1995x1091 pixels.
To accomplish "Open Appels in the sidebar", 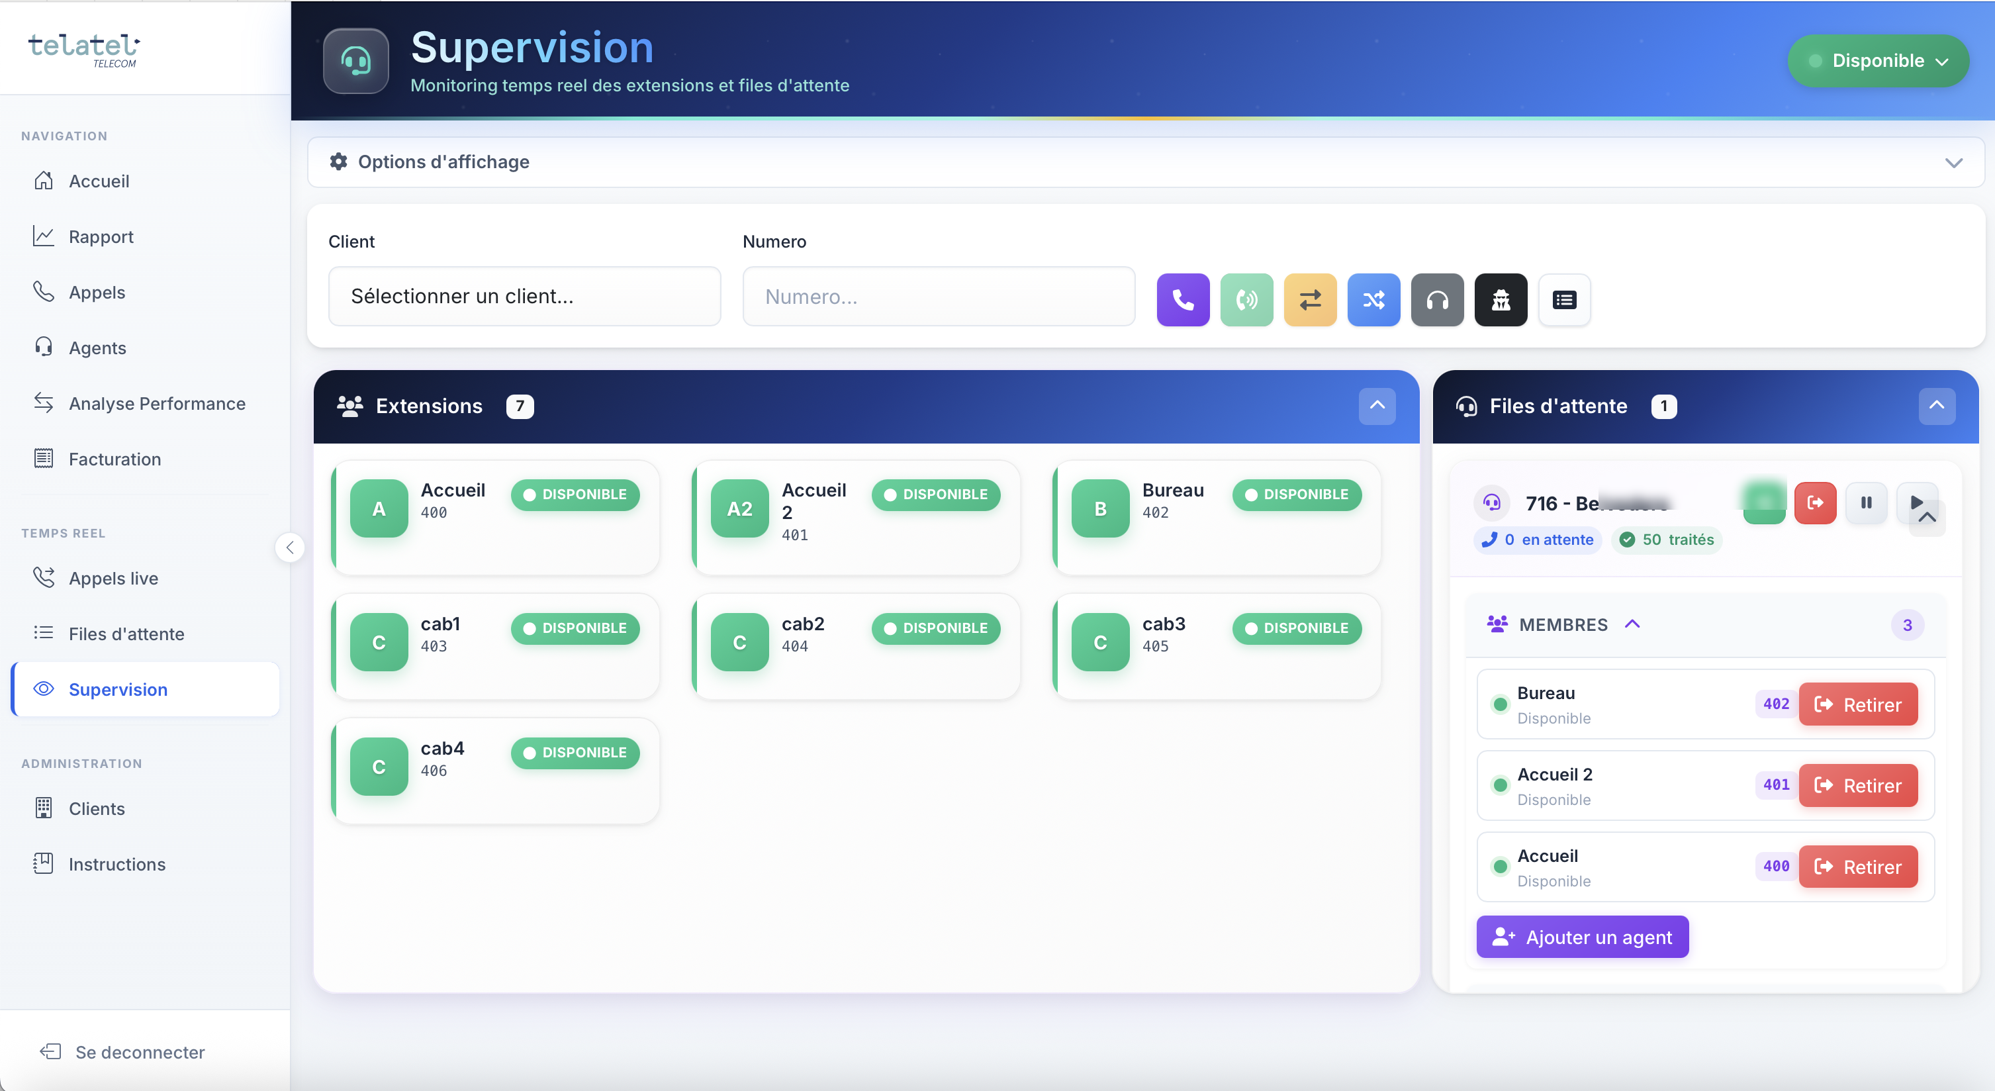I will pyautogui.click(x=146, y=293).
